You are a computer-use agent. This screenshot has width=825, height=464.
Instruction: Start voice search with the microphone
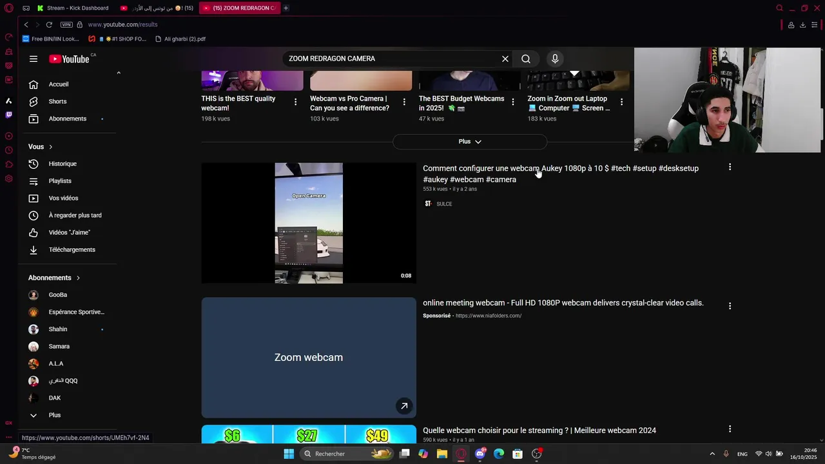[x=555, y=59]
